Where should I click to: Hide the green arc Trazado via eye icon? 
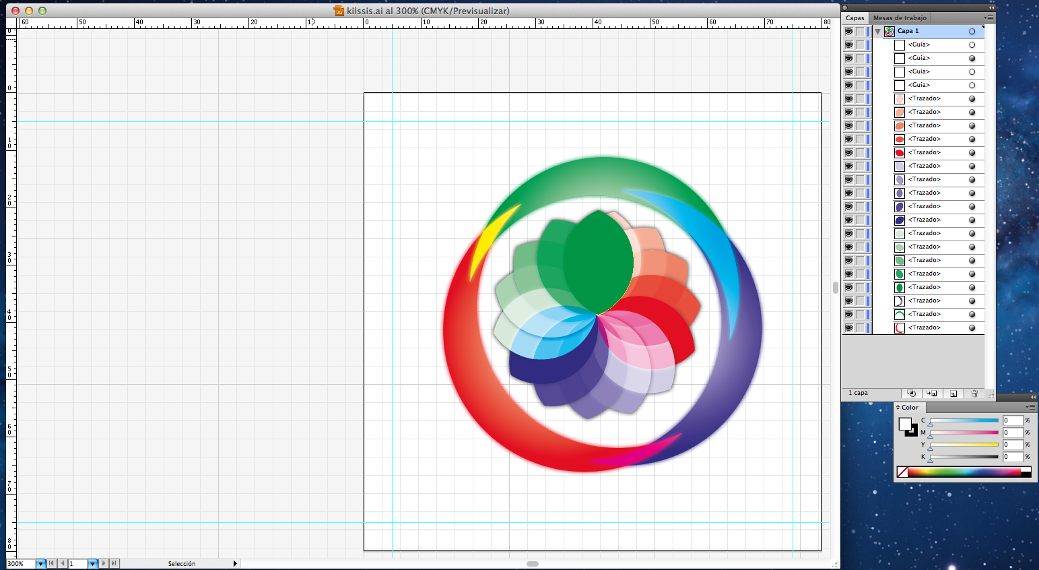[x=848, y=314]
